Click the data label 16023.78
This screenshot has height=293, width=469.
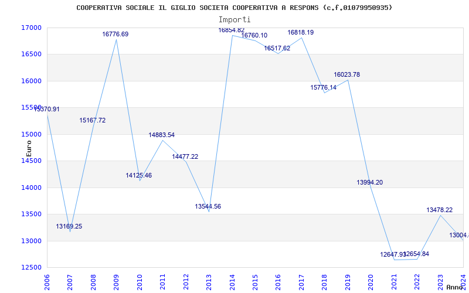(347, 74)
